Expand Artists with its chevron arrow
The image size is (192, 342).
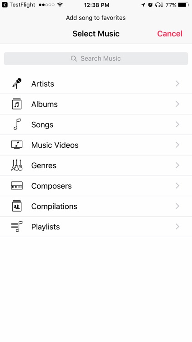[x=177, y=83]
